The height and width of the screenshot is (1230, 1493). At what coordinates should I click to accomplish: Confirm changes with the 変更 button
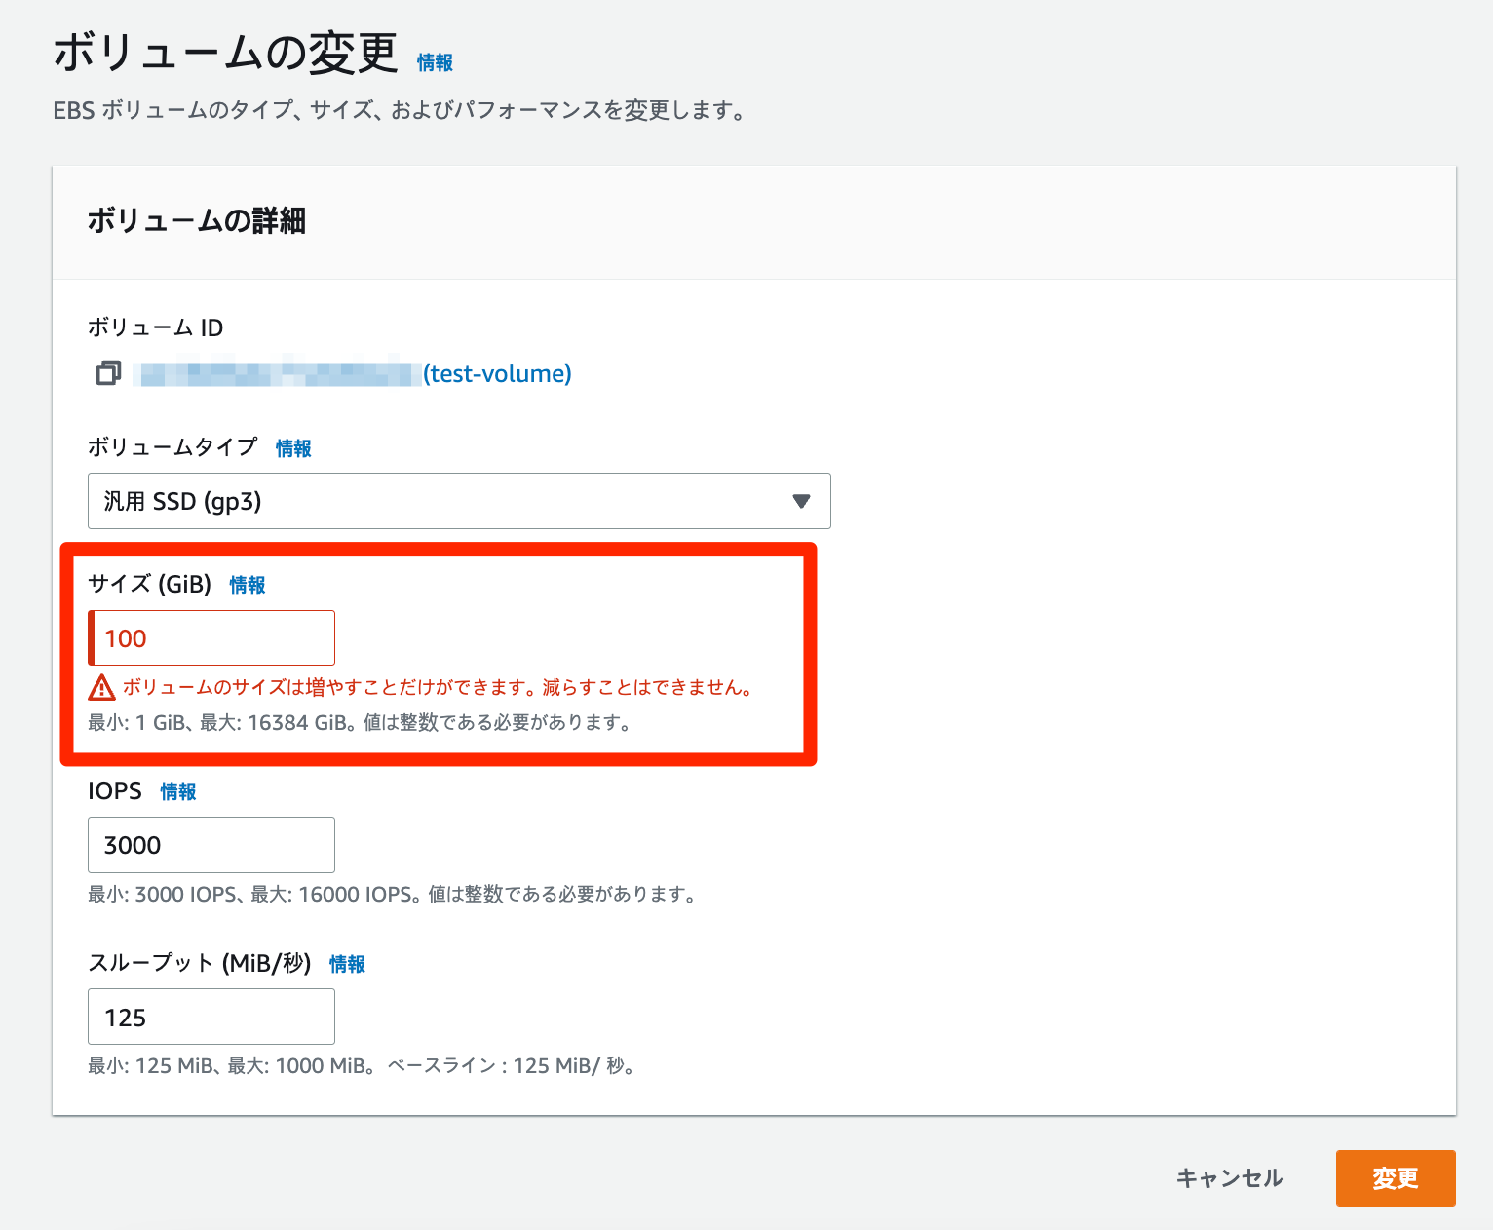coord(1395,1178)
